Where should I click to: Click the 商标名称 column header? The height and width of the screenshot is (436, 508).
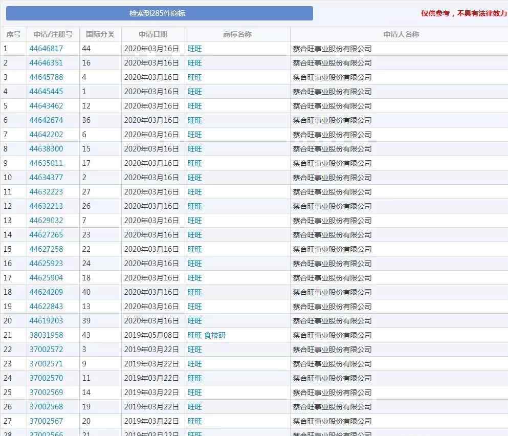click(x=237, y=34)
